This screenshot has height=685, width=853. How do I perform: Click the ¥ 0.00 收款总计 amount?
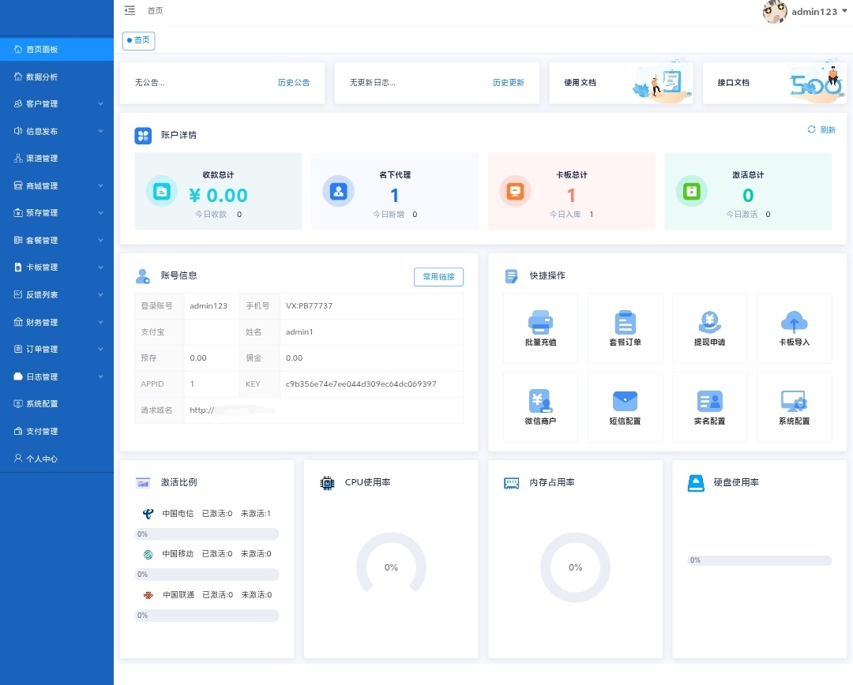point(218,195)
